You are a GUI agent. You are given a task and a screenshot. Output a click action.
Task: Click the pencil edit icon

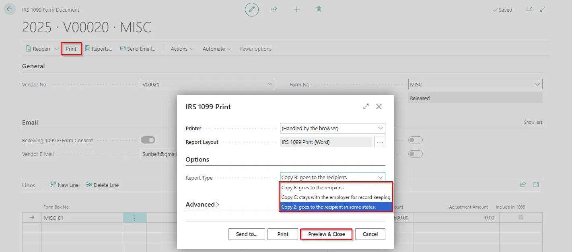(252, 9)
